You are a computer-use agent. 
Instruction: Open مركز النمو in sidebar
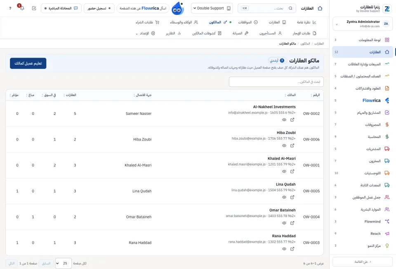pyautogui.click(x=363, y=246)
